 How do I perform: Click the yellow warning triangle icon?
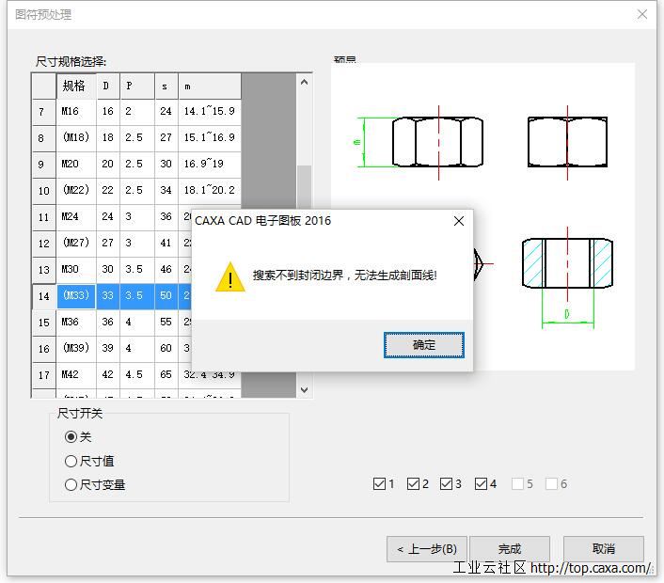(x=229, y=276)
